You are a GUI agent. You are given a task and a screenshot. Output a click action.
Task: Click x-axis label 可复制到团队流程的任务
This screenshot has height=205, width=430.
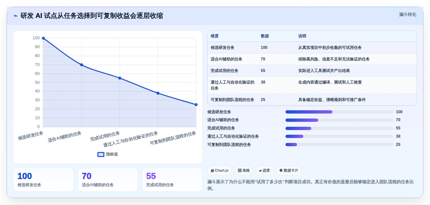tap(173, 138)
